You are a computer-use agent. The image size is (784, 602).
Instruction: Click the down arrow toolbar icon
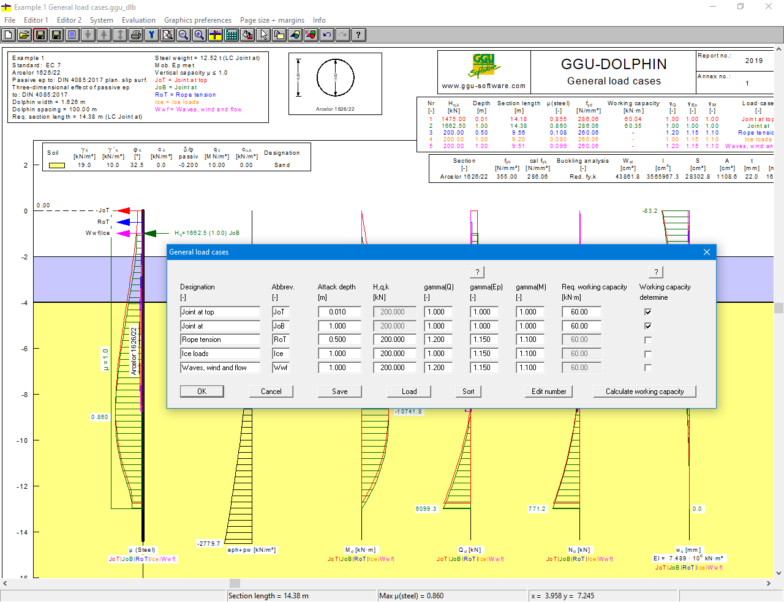[88, 35]
